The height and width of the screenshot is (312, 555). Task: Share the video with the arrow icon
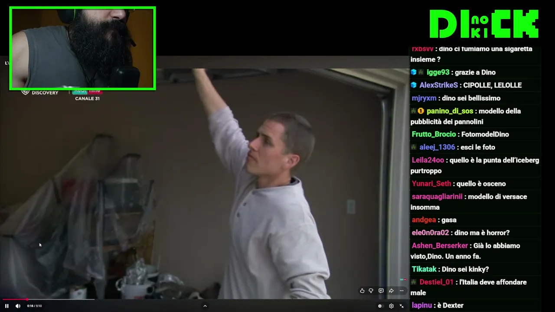[391, 291]
